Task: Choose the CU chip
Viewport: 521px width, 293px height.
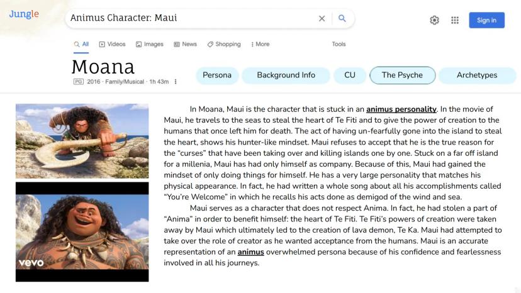Action: [x=350, y=75]
